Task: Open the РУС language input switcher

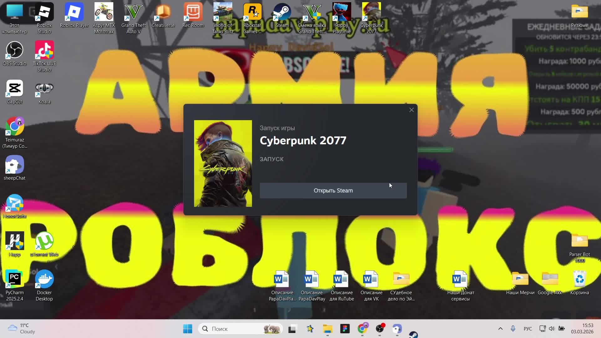Action: pos(528,329)
